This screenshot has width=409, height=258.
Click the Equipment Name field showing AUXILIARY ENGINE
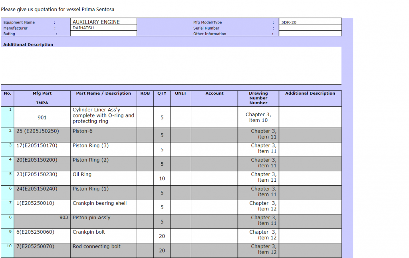pos(103,22)
